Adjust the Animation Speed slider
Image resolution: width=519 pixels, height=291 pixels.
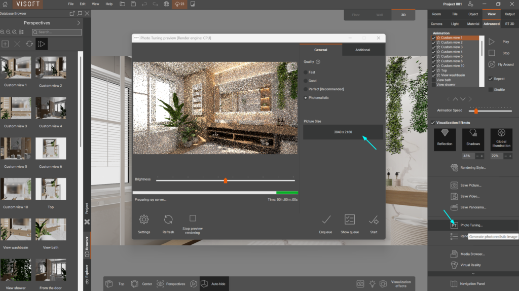click(476, 111)
